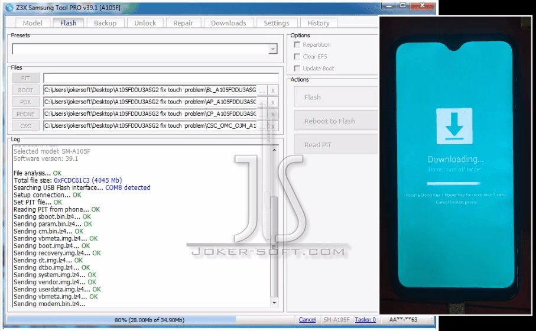
Task: Click the Flash action button
Action: click(336, 97)
